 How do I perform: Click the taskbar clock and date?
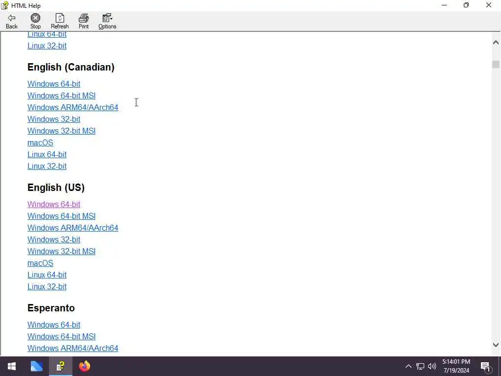click(456, 366)
